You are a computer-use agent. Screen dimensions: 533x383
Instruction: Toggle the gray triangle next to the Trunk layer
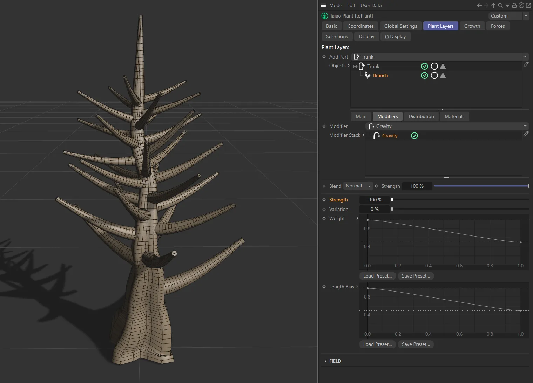[443, 66]
